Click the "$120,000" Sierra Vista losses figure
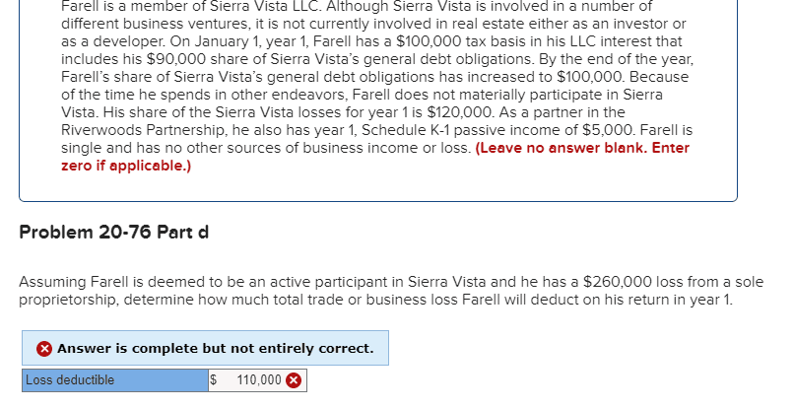The image size is (794, 408). (460, 112)
